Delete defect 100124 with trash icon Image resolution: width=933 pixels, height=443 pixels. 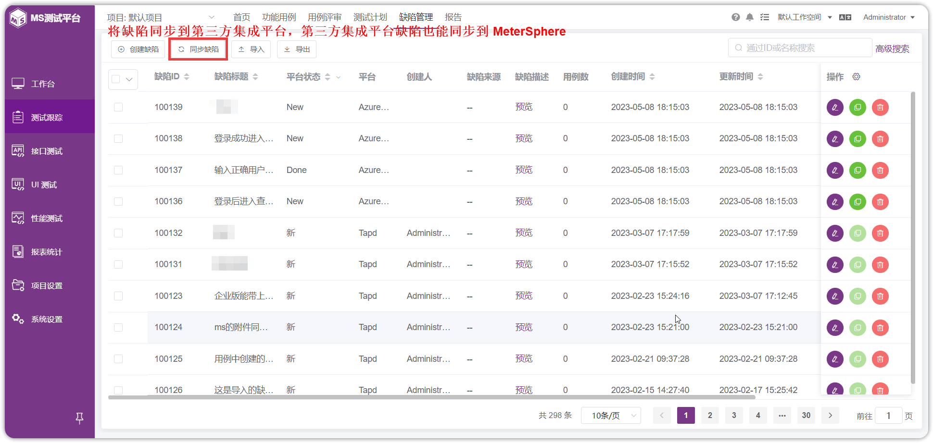(880, 328)
